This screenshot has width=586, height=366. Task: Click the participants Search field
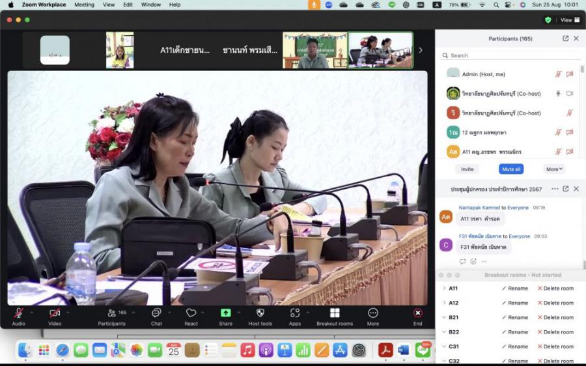[511, 55]
